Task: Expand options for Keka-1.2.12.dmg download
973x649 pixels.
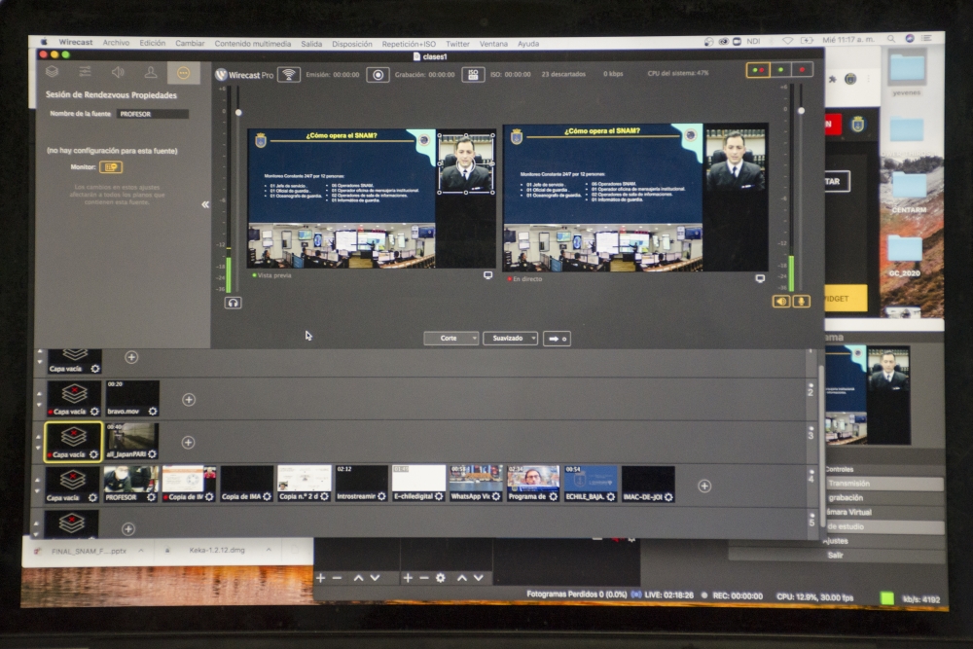Action: pyautogui.click(x=269, y=550)
